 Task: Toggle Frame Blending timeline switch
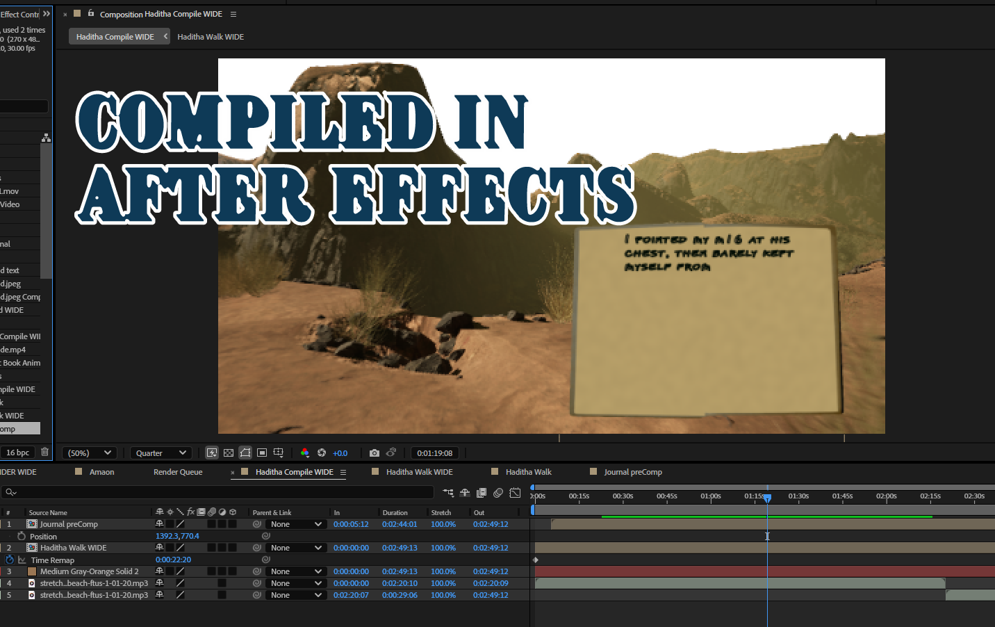pos(482,493)
